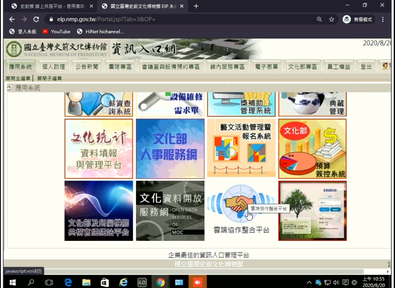Open the orange remote desktop taskbar app
Screen dimensions: 395x288
[197, 282]
